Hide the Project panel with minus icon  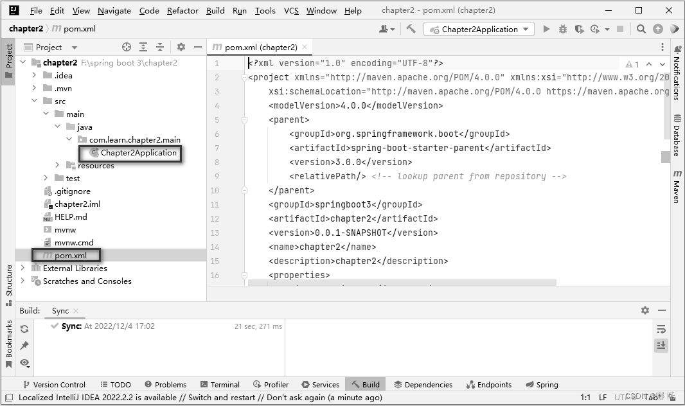pos(198,47)
